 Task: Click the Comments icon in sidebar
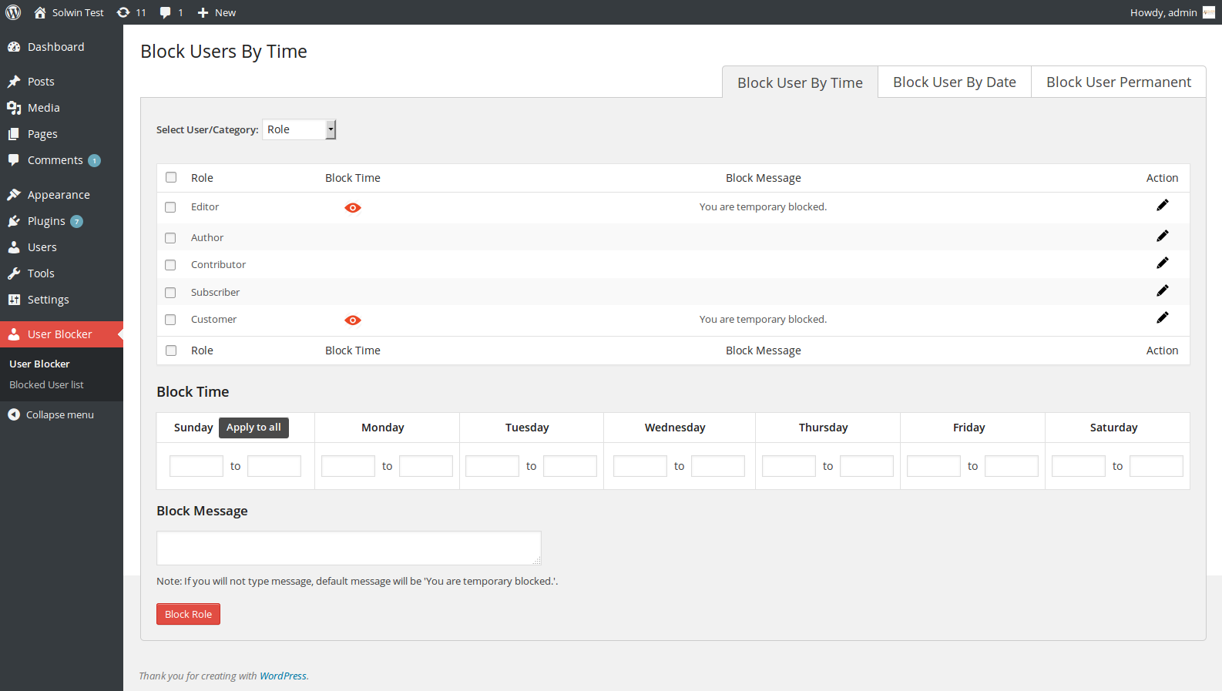point(14,160)
